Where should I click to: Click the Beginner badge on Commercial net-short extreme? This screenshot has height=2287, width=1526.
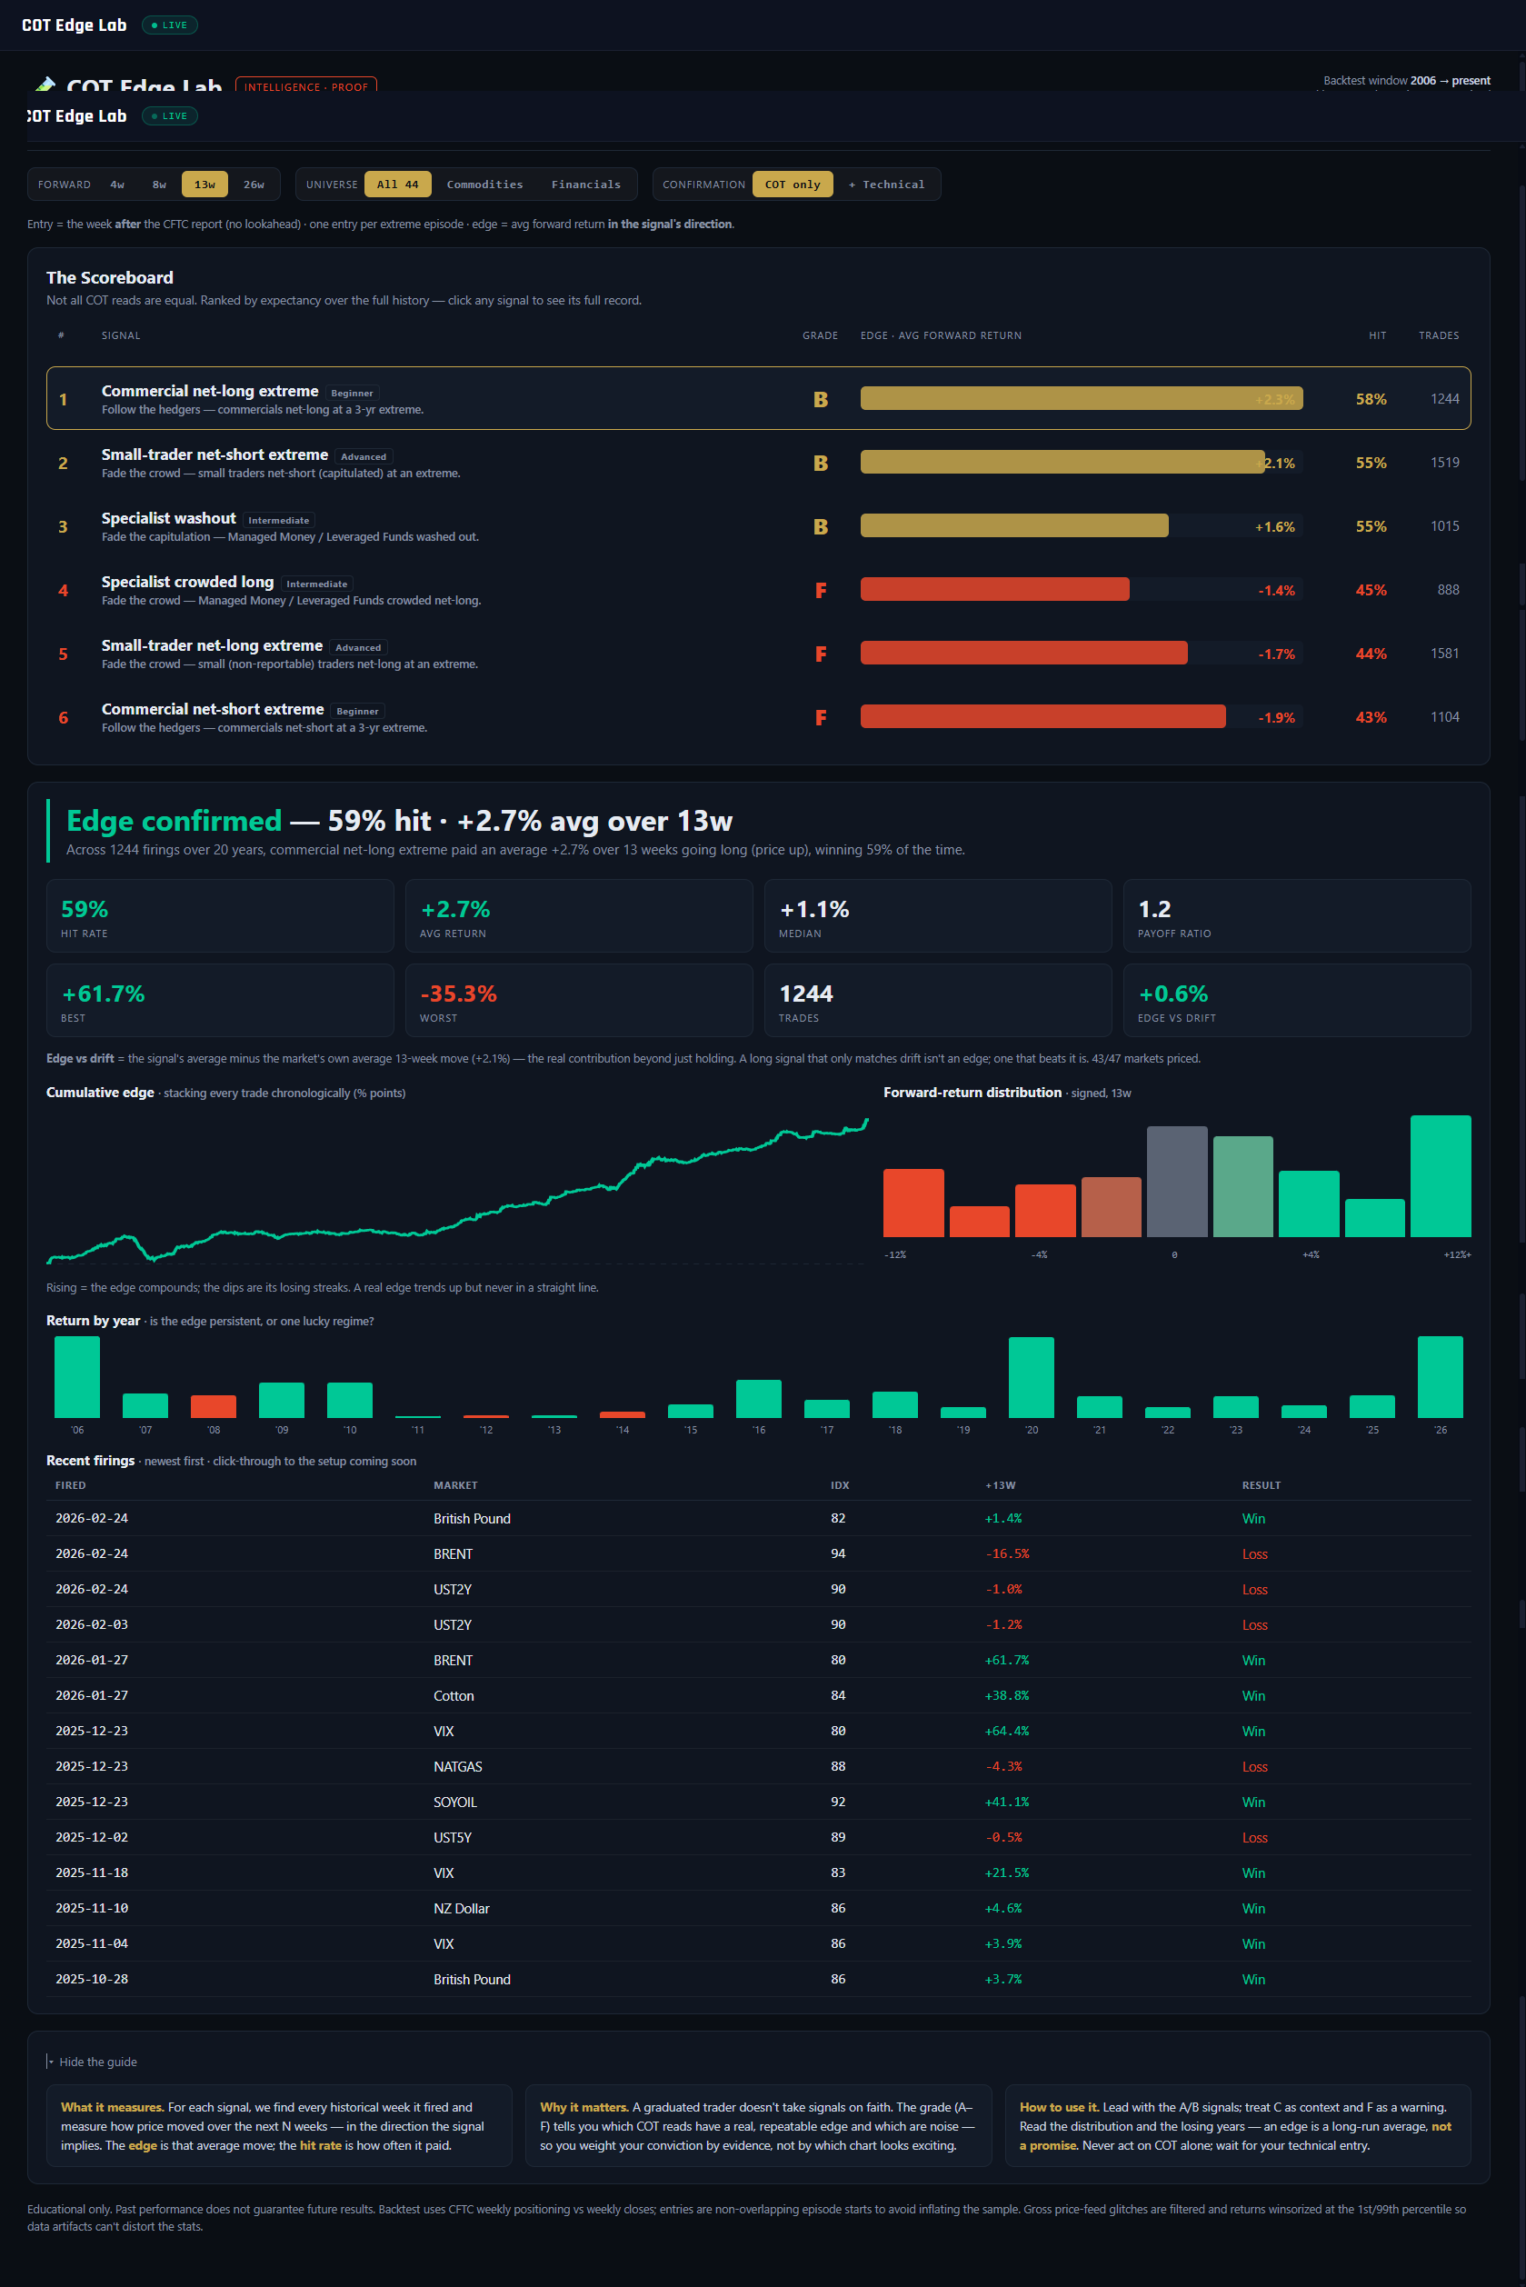pos(357,712)
